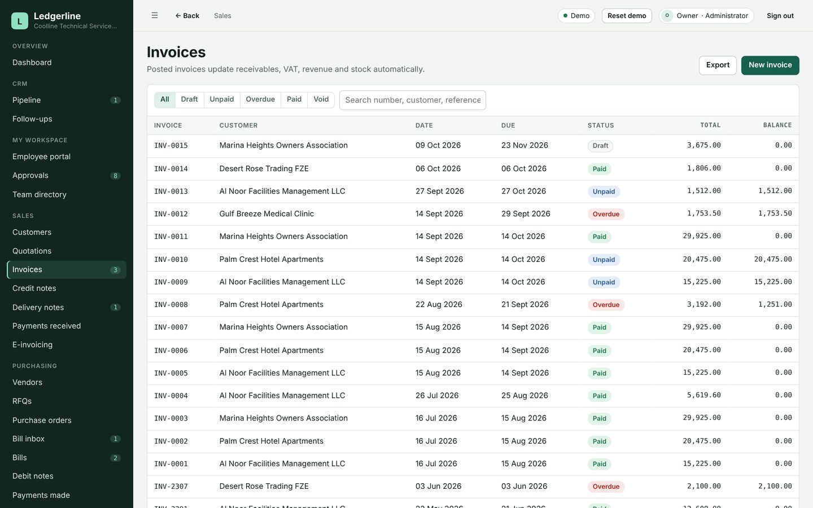Export the invoices list
The height and width of the screenshot is (508, 813).
[718, 65]
